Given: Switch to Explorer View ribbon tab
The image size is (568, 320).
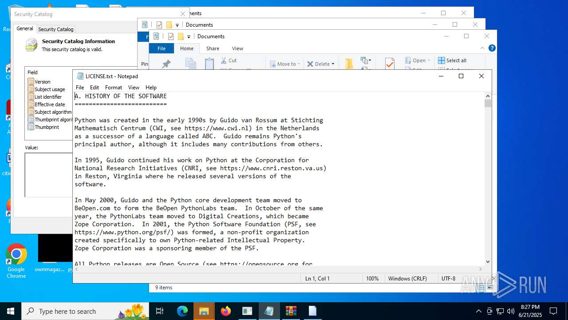Looking at the screenshot, I should tap(237, 48).
